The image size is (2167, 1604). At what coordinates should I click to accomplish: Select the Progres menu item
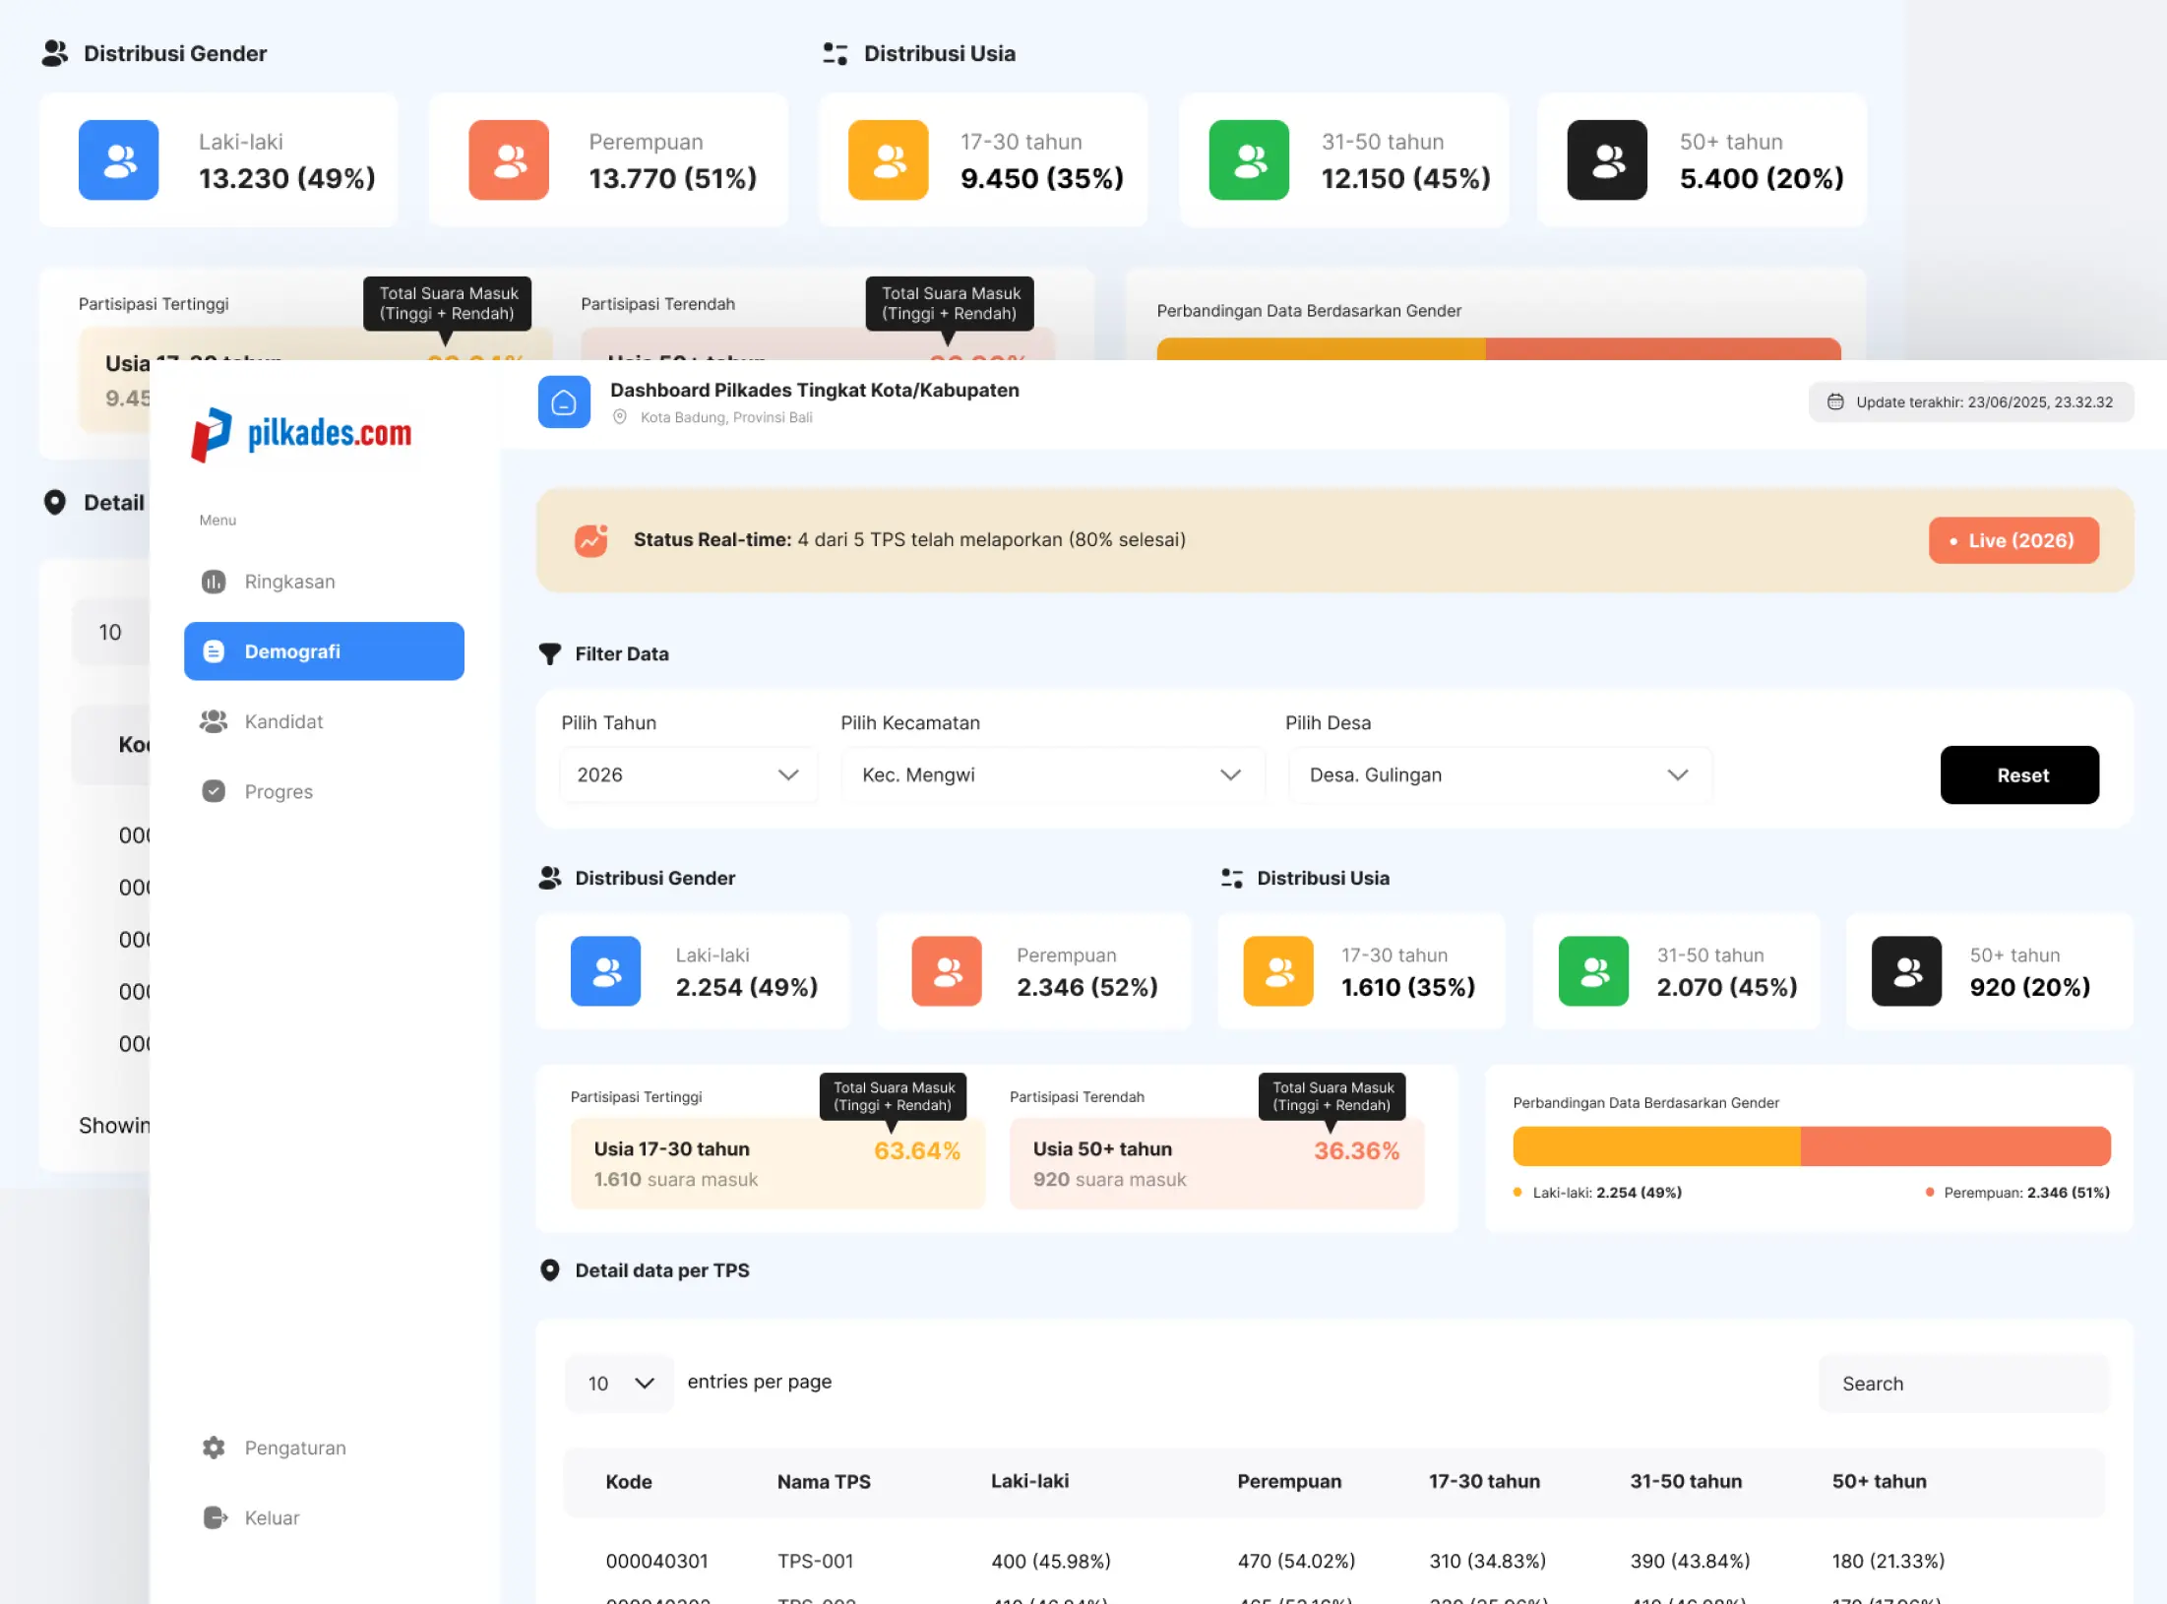pos(278,792)
